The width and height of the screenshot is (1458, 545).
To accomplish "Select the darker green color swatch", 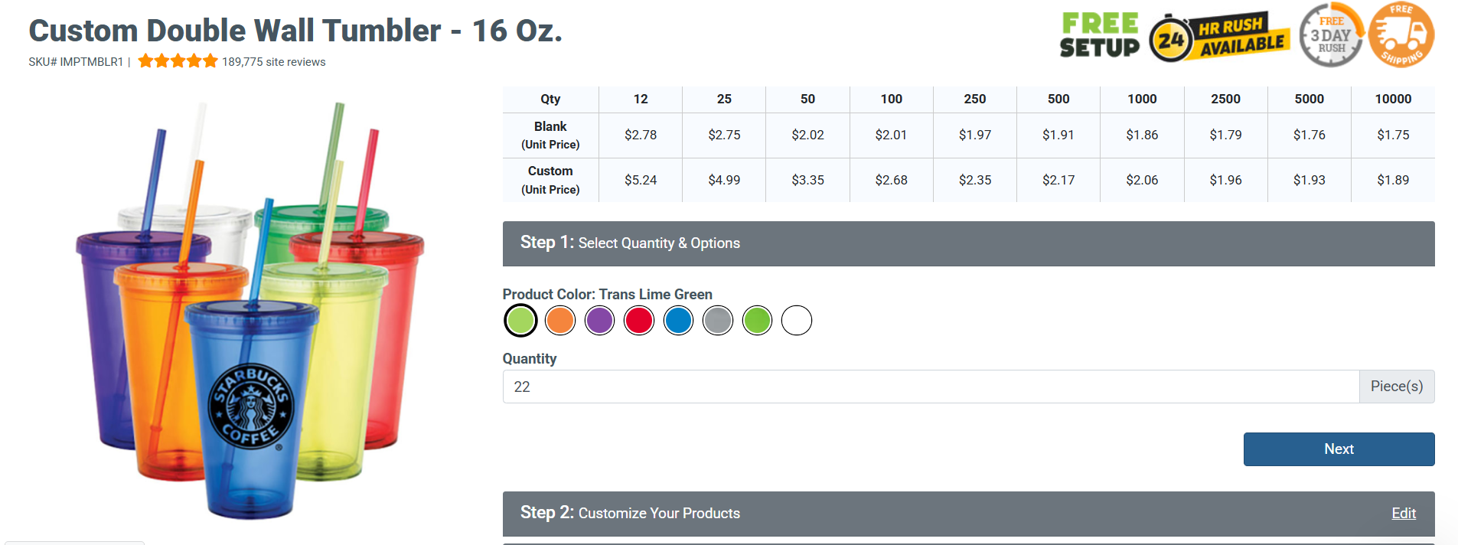I will tap(757, 320).
